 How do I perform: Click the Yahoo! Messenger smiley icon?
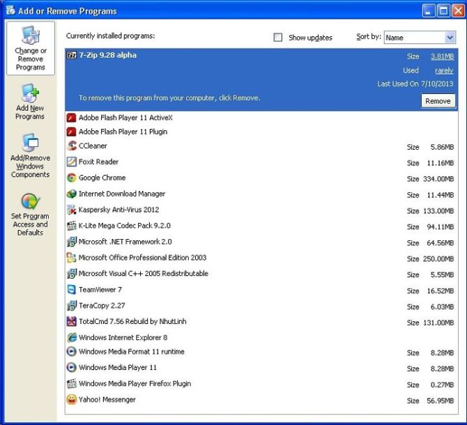(x=72, y=399)
